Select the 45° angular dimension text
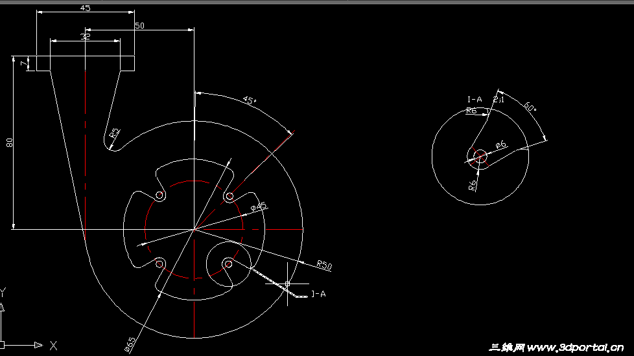The height and width of the screenshot is (356, 634). tap(250, 100)
